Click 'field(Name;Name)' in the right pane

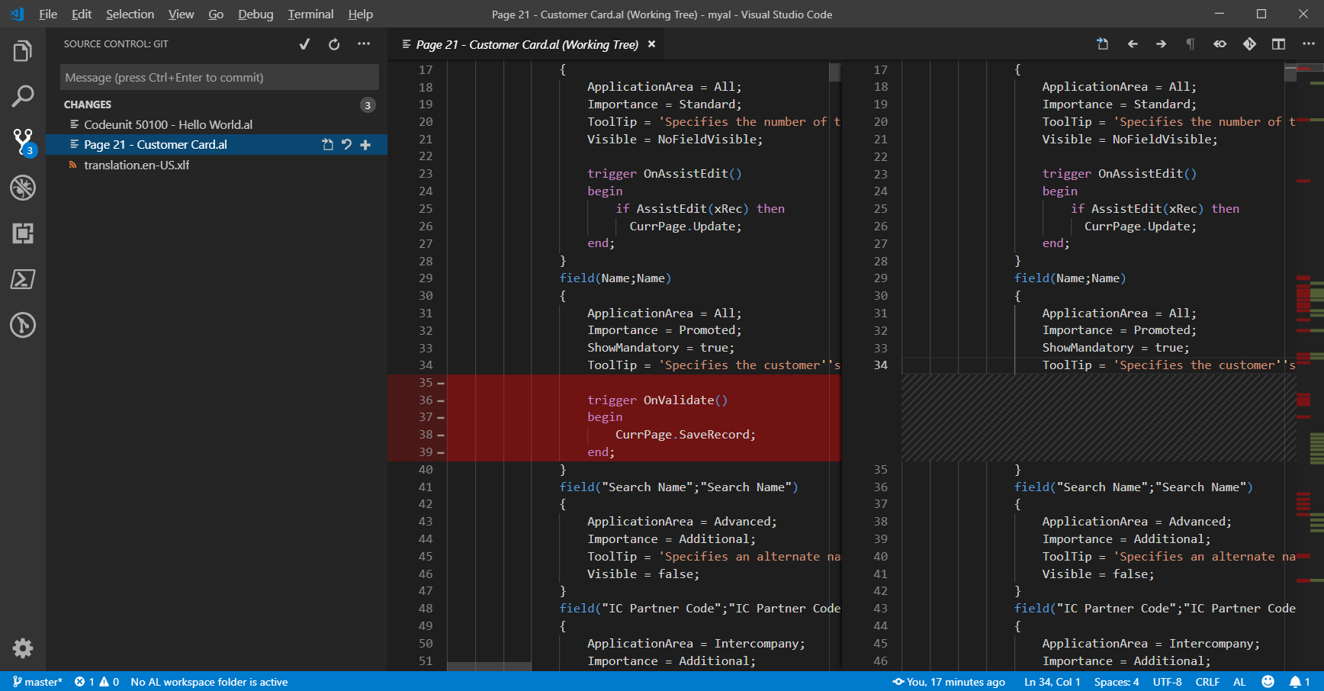[x=1070, y=278]
